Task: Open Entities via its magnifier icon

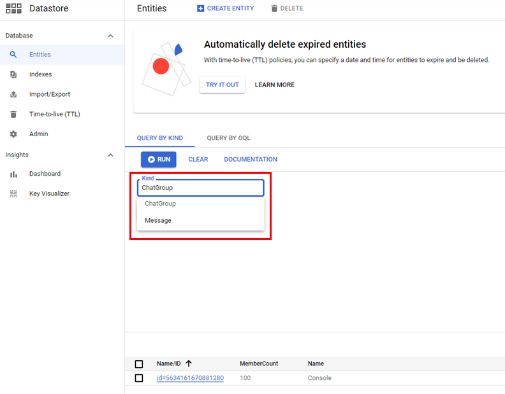Action: click(13, 55)
